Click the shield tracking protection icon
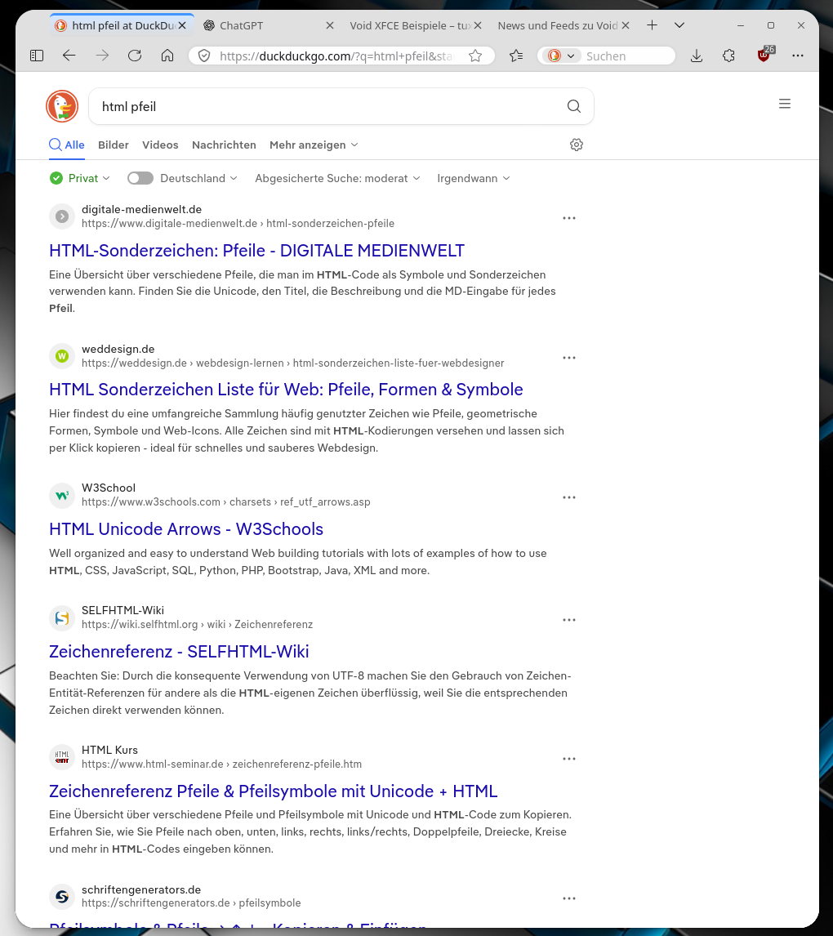 204,56
